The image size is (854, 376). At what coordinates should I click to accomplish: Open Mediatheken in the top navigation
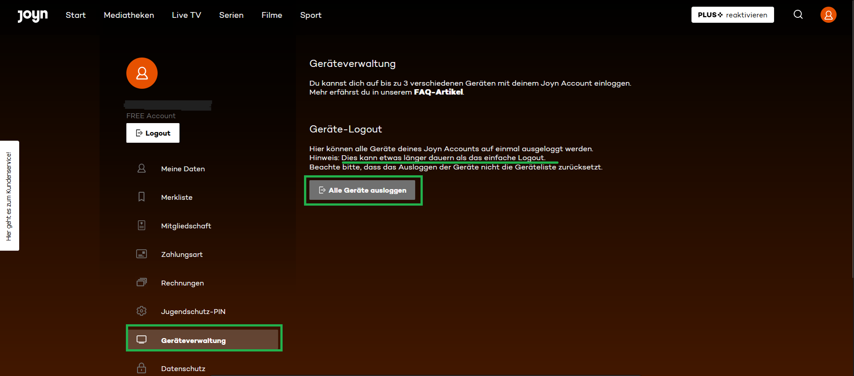[129, 15]
